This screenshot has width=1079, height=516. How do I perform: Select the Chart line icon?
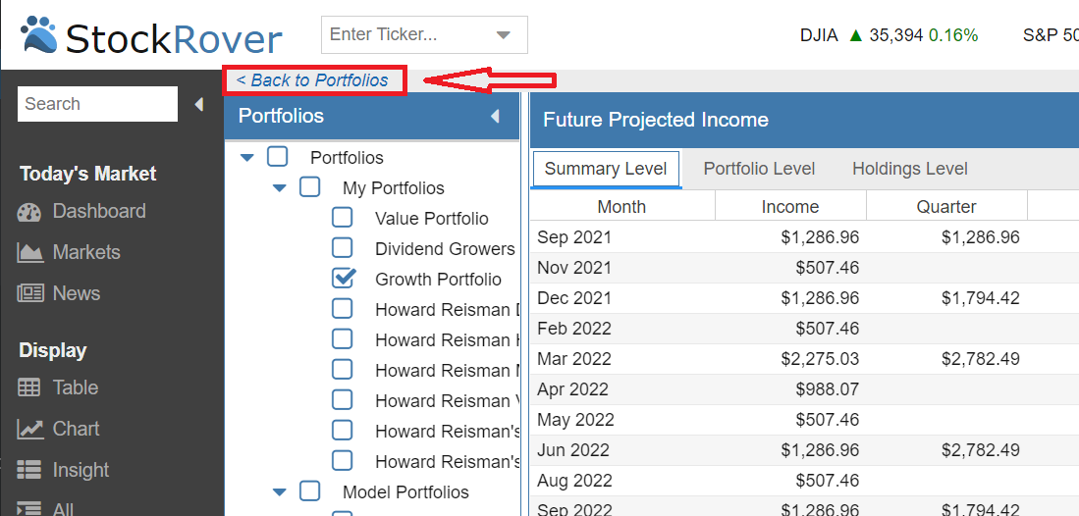click(29, 430)
